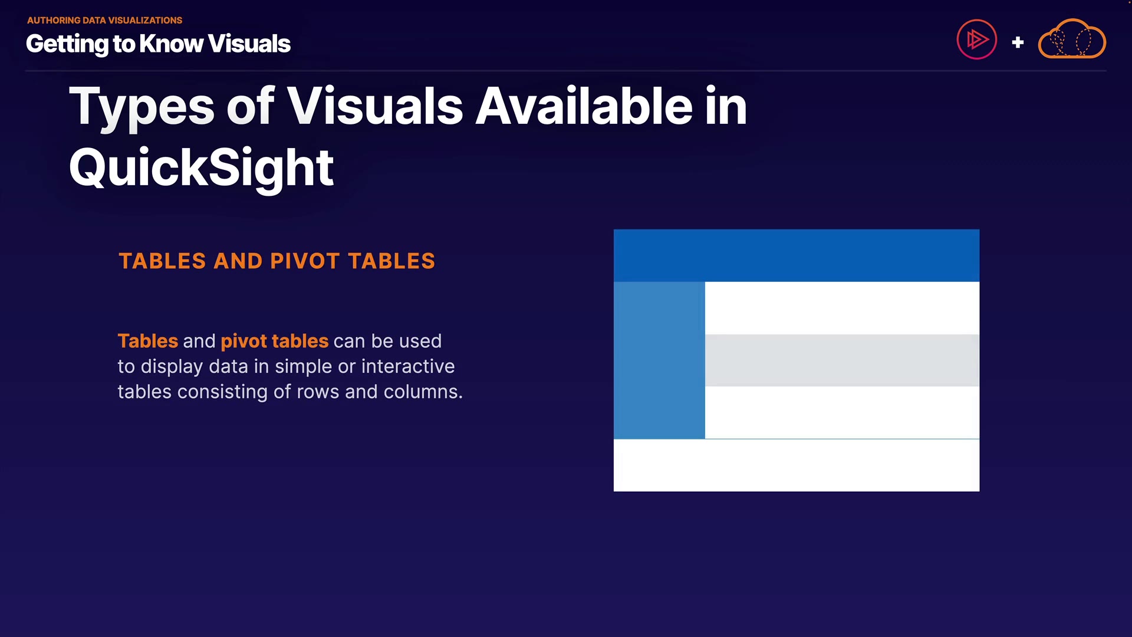This screenshot has height=637, width=1132.
Task: Click the phrase "can be used"
Action: [387, 341]
